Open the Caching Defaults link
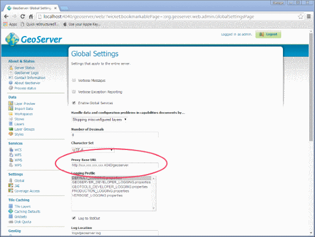The image size is (315, 237). 27,211
